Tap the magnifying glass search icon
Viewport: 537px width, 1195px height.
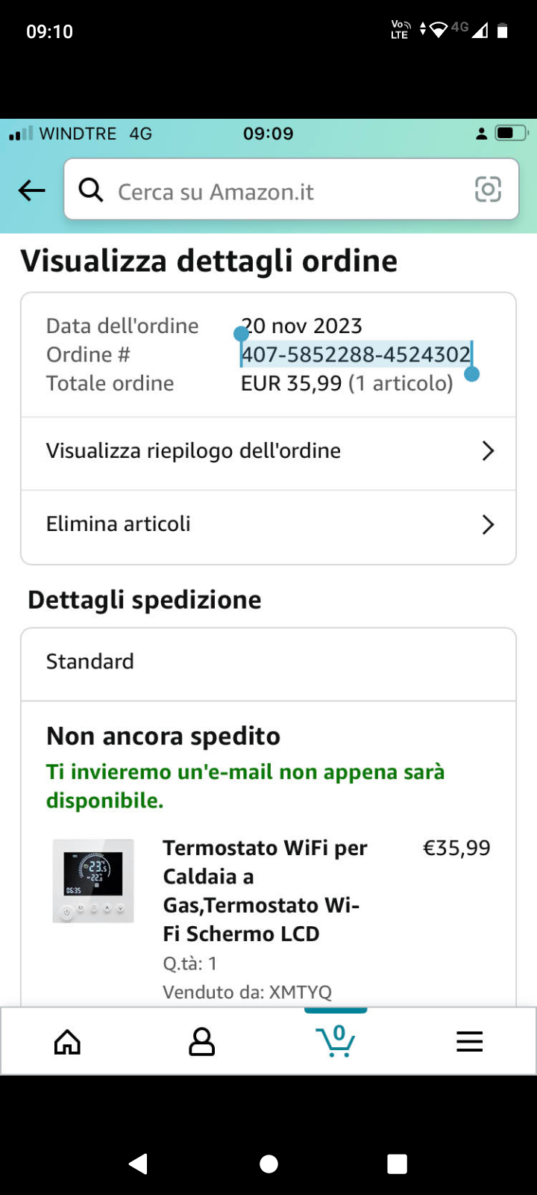tap(91, 190)
